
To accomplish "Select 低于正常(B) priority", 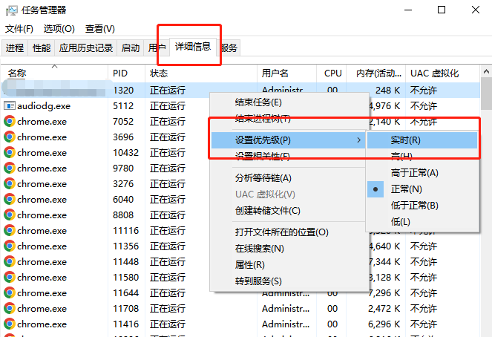I will pos(422,206).
